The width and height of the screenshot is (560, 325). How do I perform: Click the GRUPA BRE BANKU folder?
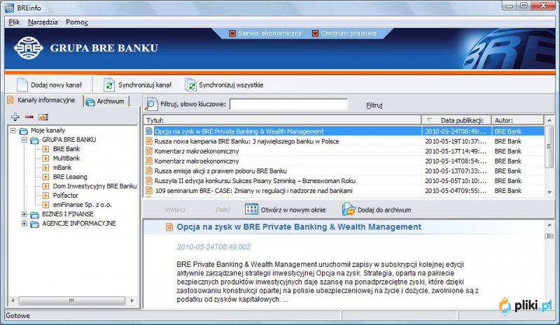69,140
